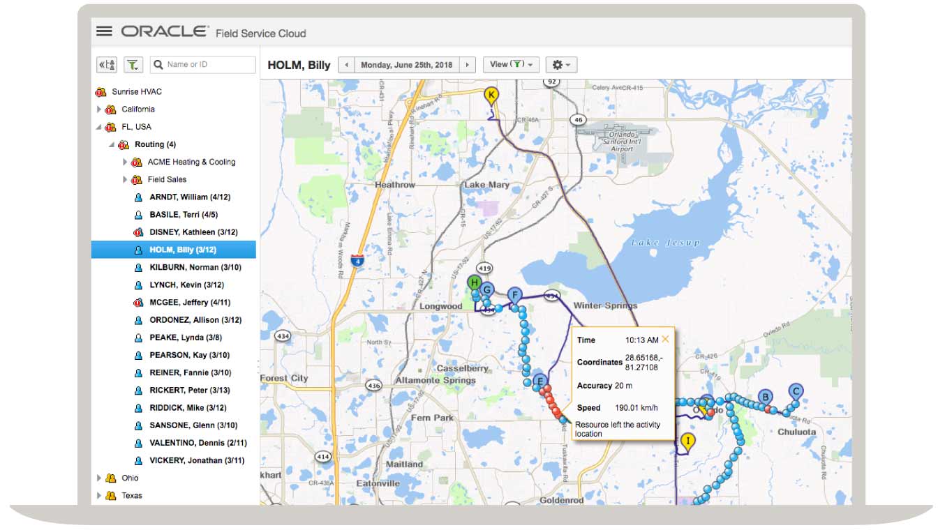Collapse the FL, USA group
Image resolution: width=938 pixels, height=530 pixels.
coord(99,127)
